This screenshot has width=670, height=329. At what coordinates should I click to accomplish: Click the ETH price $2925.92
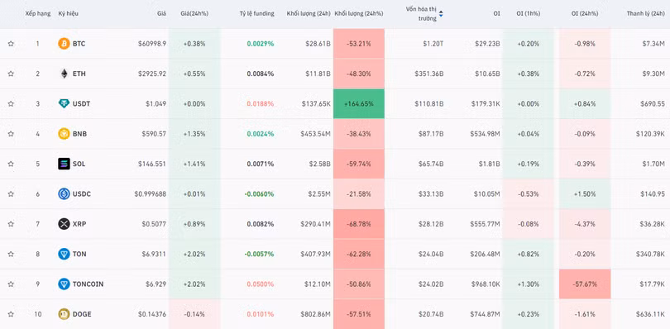[152, 74]
